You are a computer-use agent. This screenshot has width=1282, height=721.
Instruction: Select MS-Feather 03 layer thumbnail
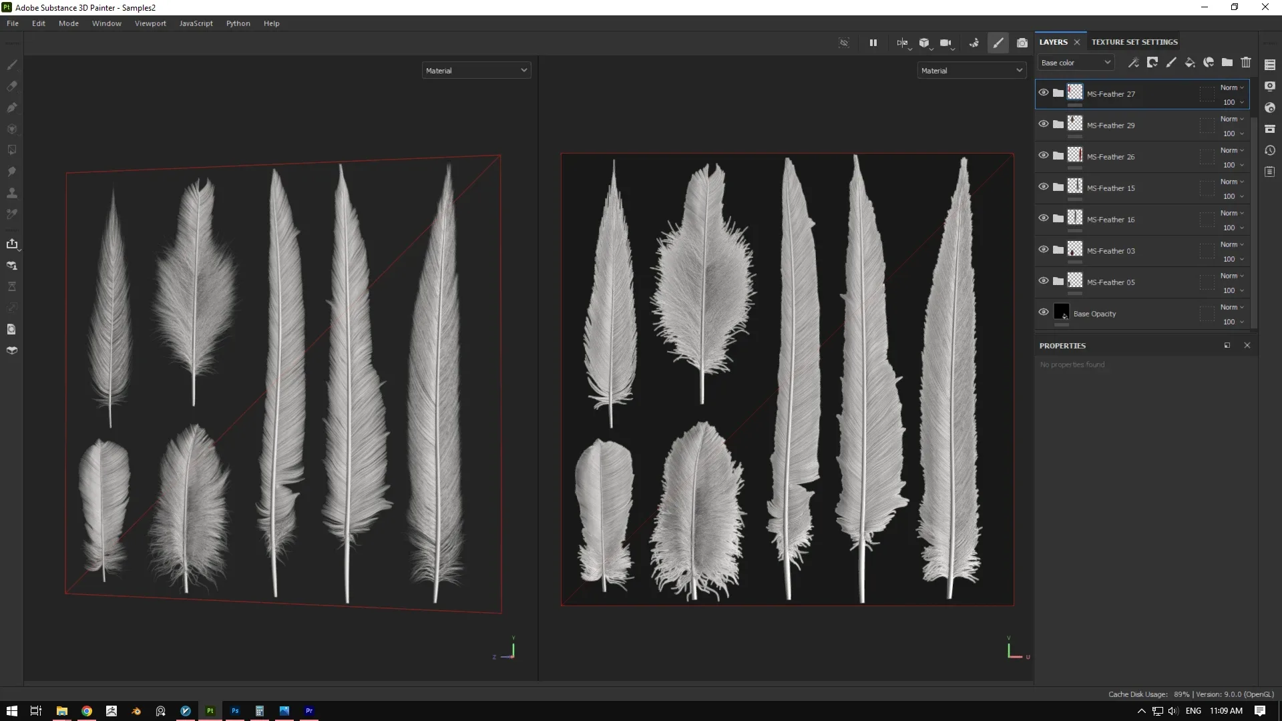pyautogui.click(x=1075, y=249)
